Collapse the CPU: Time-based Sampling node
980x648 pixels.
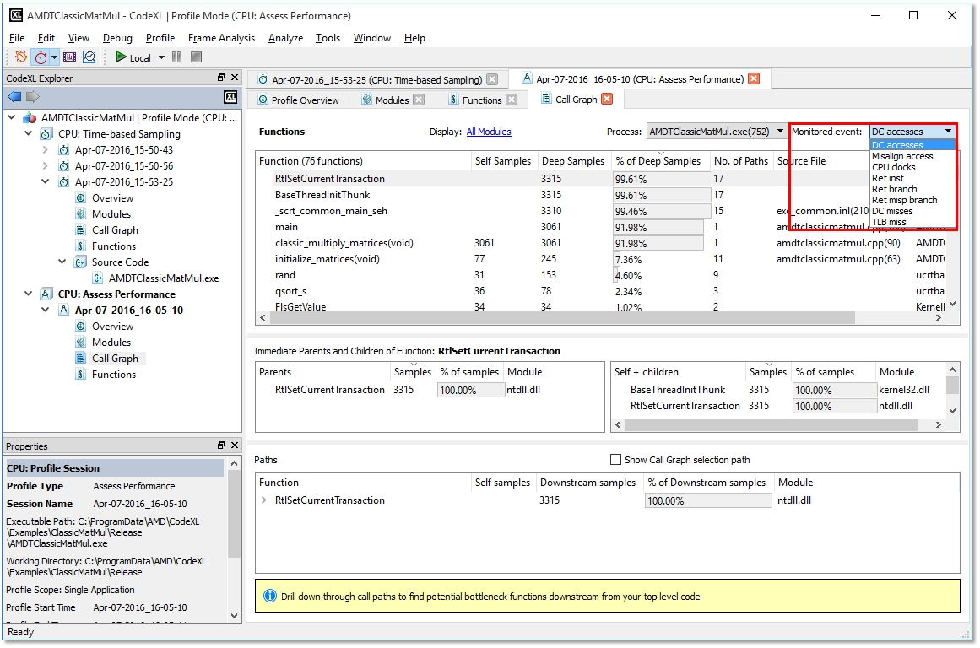coord(28,133)
